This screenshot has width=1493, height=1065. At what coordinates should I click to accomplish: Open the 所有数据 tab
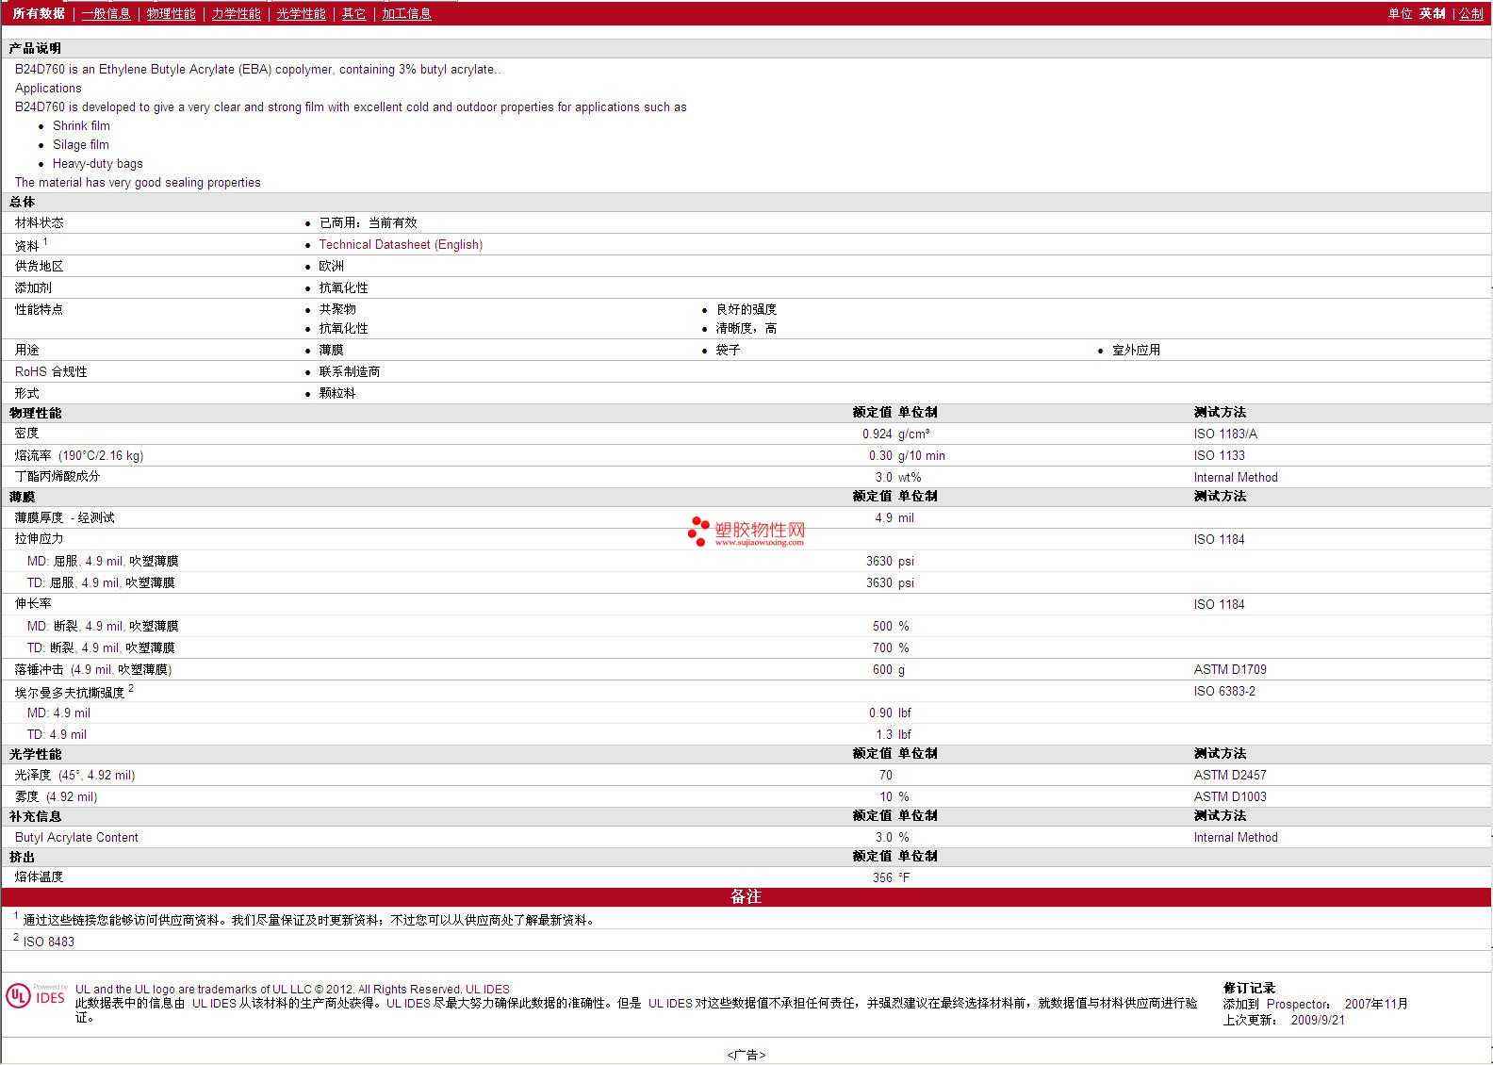tap(39, 13)
